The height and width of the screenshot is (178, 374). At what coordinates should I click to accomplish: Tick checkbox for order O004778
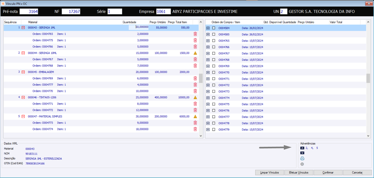(x=214, y=123)
